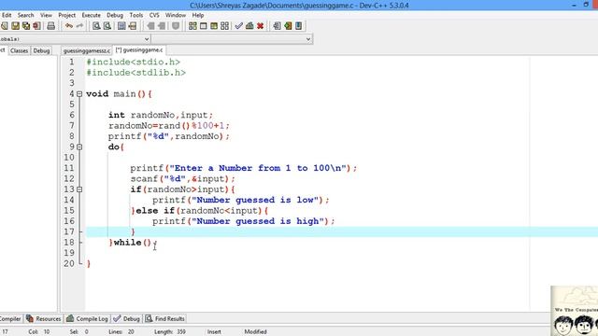
Task: Click the 'void main(){' line
Action: pos(119,93)
